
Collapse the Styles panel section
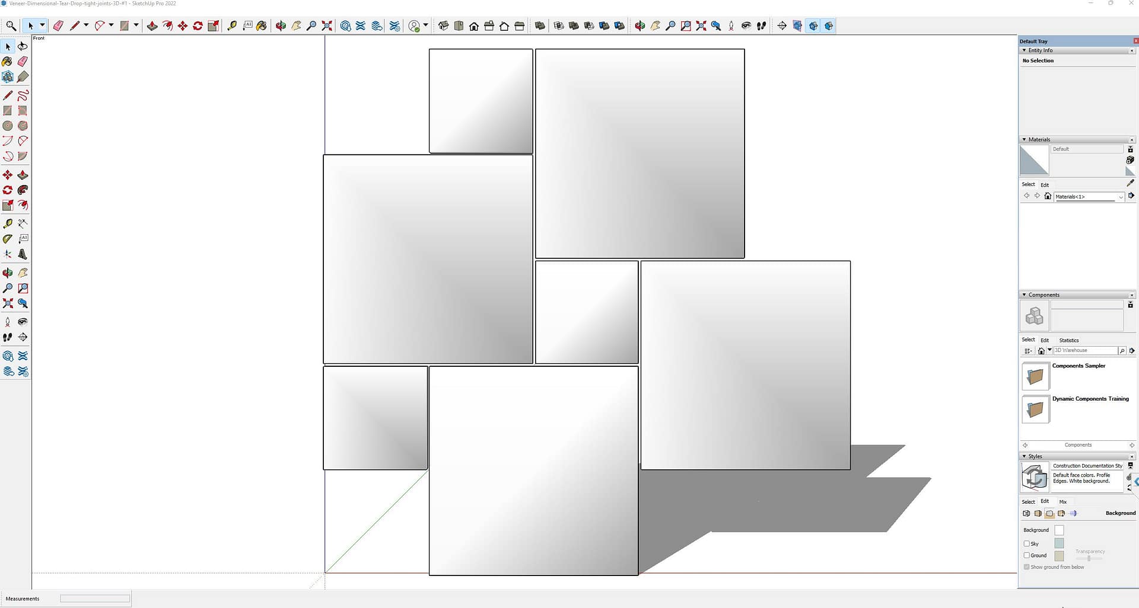tap(1025, 456)
